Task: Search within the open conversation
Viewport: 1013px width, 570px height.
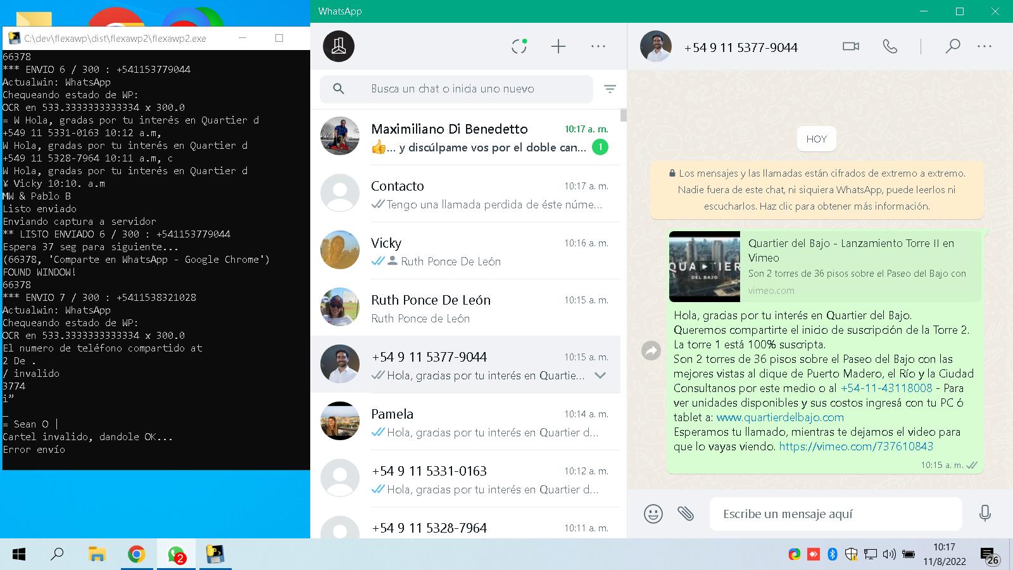Action: pos(953,46)
